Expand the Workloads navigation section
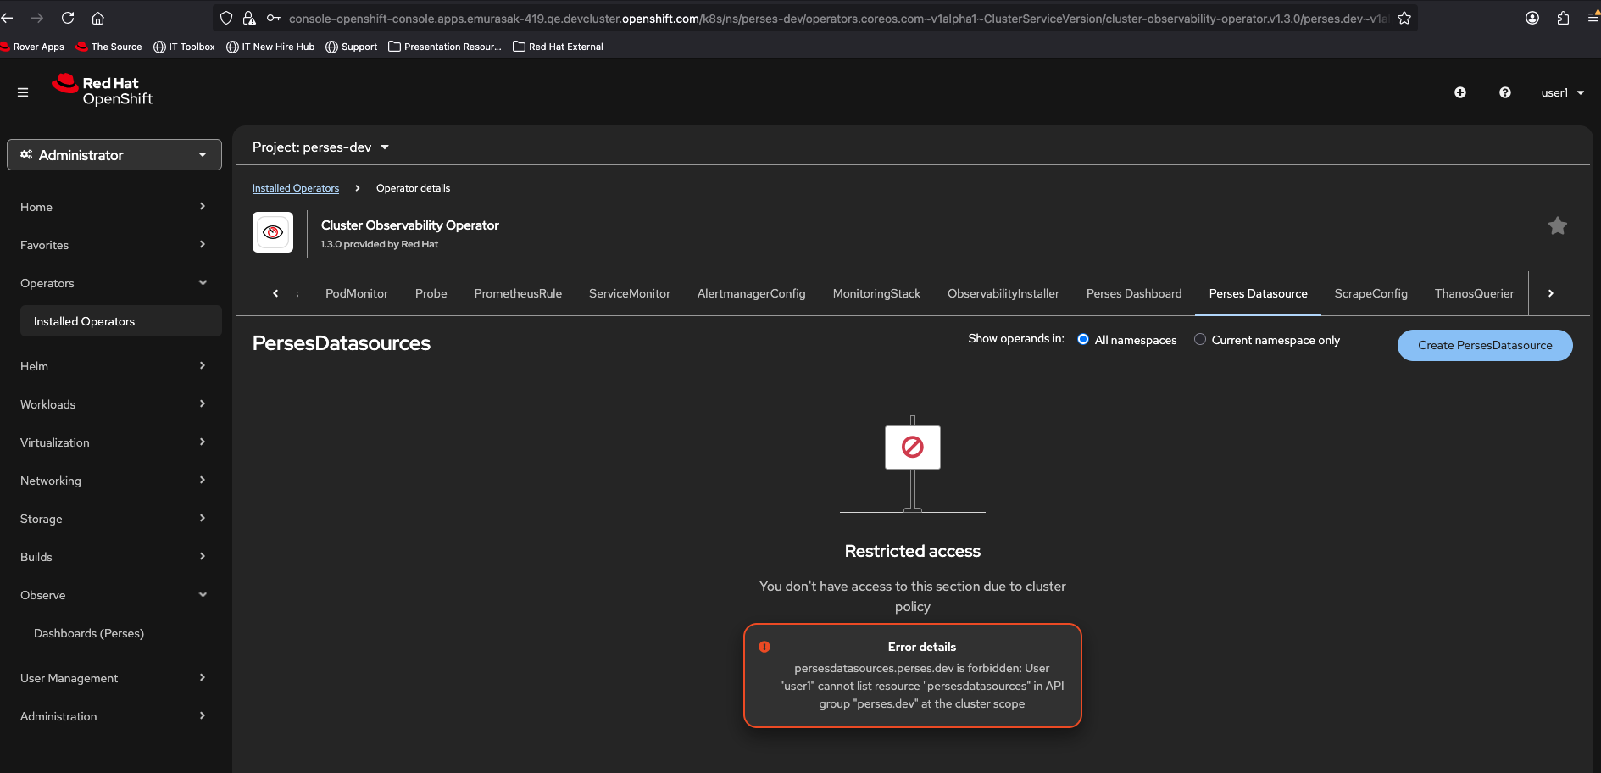 click(114, 404)
